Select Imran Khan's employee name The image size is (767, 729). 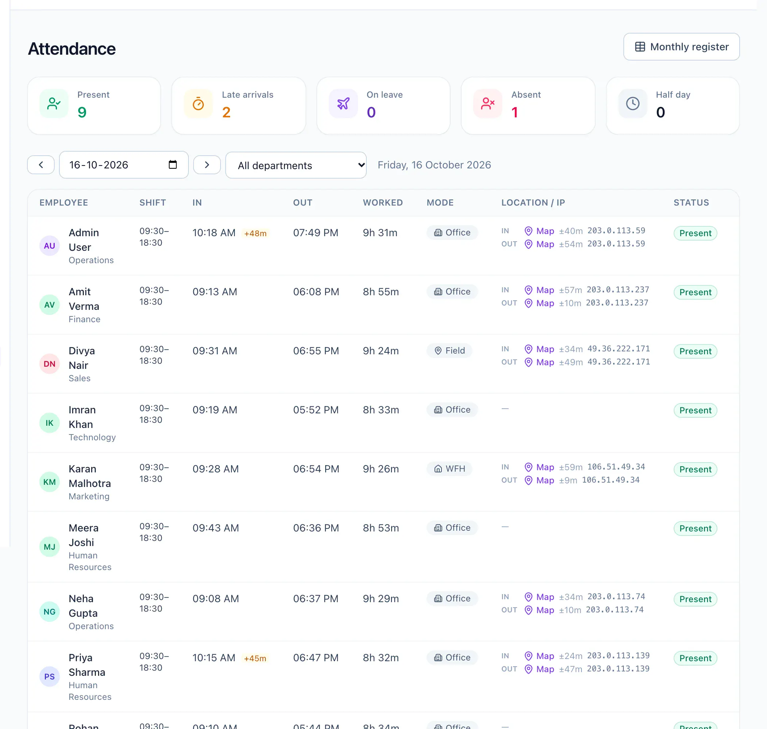[x=82, y=417]
